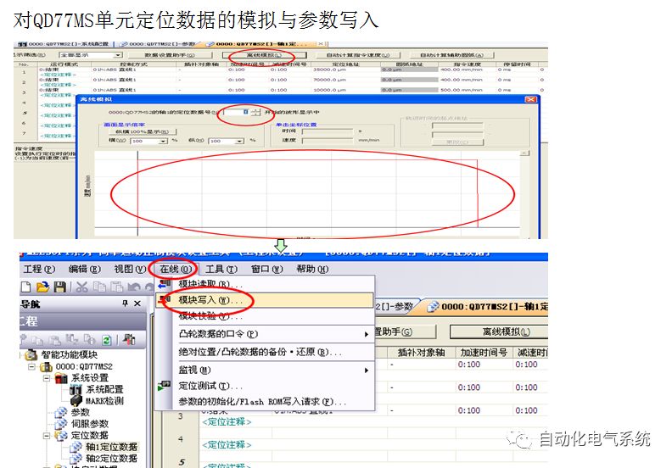Close the 离线模拟 dialog with red X
The image size is (672, 468).
click(531, 99)
